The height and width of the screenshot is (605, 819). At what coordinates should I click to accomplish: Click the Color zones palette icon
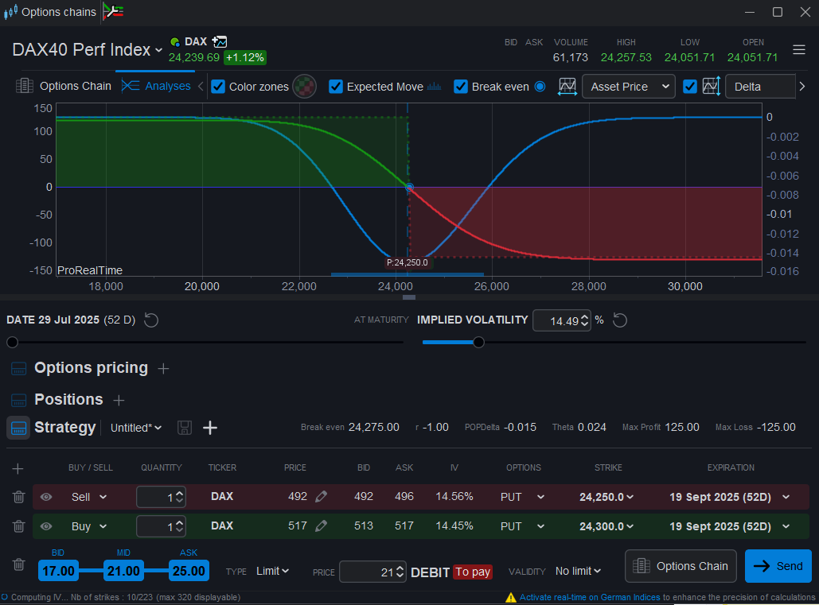[305, 87]
